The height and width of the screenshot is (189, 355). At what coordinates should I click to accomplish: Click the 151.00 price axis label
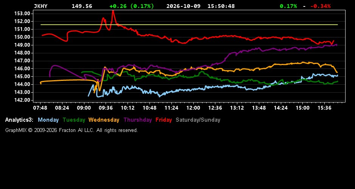[22, 29]
